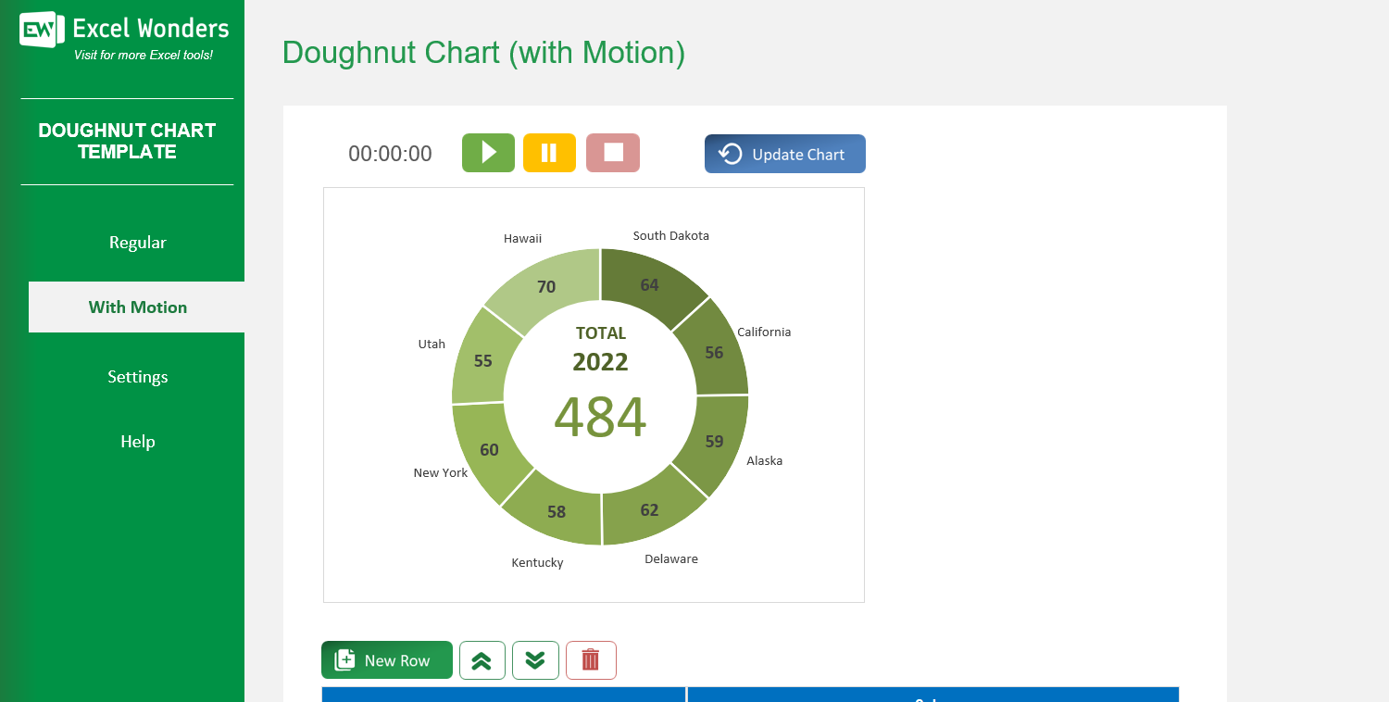Screen dimensions: 1389x702
Task: Select the Hawaii segment of the doughnut
Action: click(x=546, y=285)
